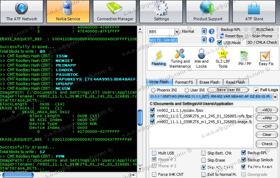280x178 pixels.
Task: Open the Normal mode selector arrows
Action: click(204, 31)
